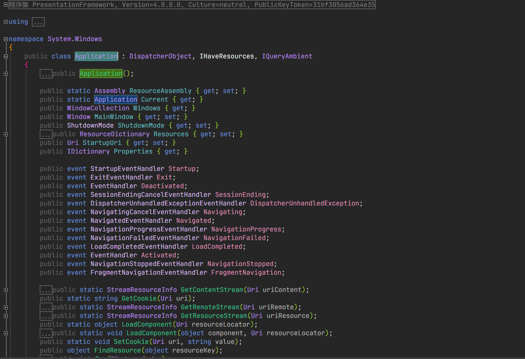Click the NavigationProgress event name
This screenshot has width=525, height=359.
pyautogui.click(x=246, y=229)
